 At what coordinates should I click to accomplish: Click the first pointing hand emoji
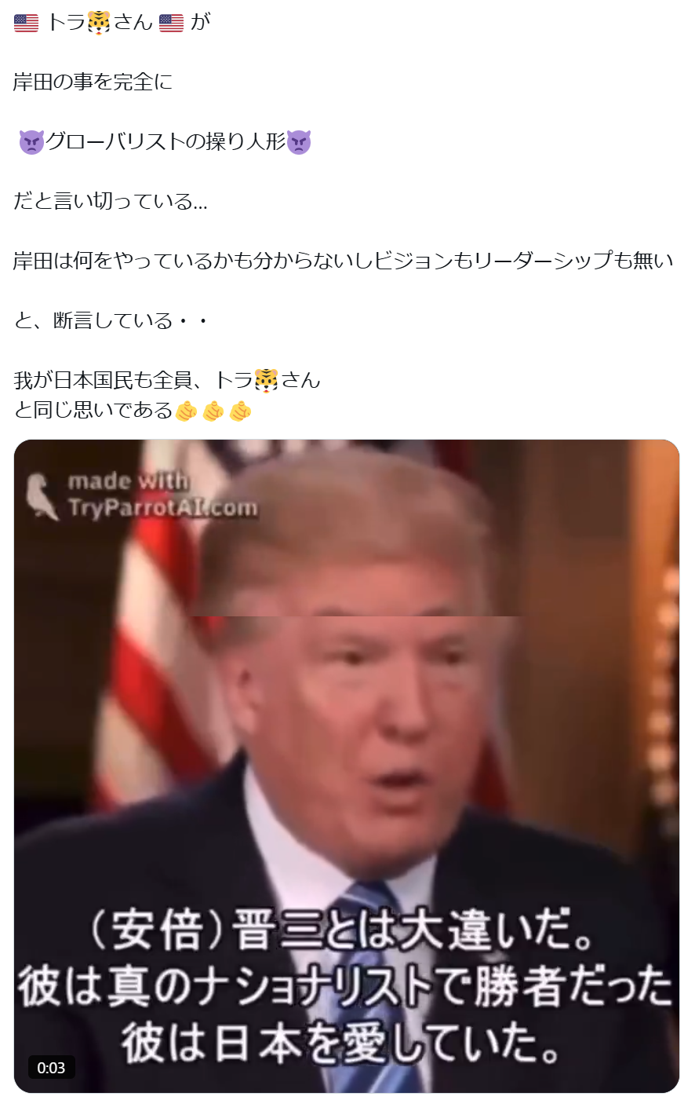click(186, 411)
